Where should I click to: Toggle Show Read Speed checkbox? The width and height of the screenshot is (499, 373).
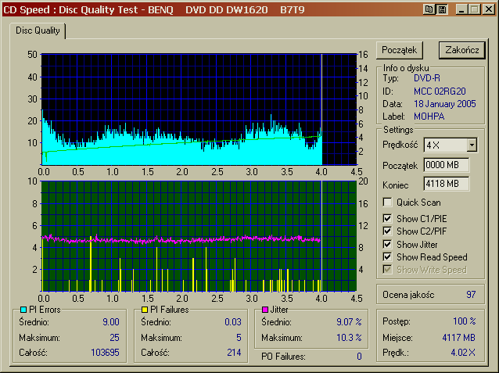(x=387, y=256)
